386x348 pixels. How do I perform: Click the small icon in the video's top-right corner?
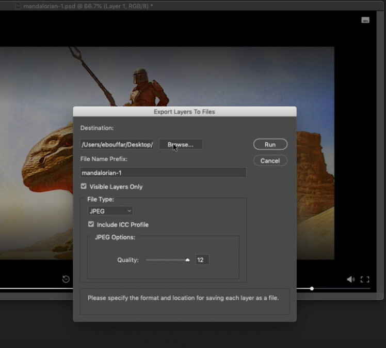[x=365, y=20]
